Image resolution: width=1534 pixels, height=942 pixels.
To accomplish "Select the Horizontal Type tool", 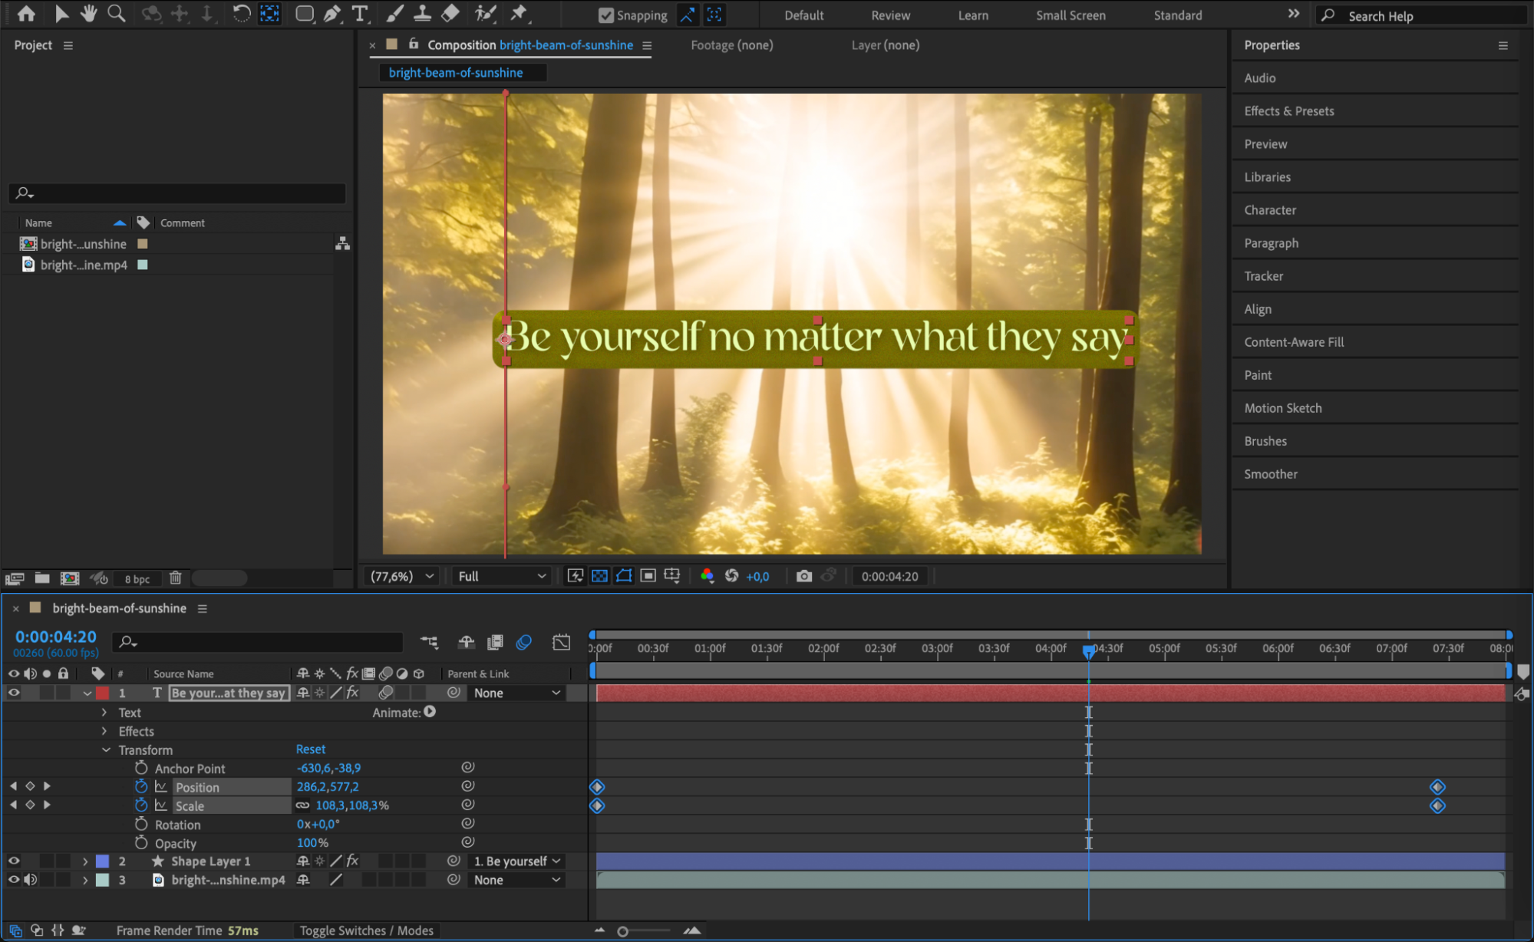I will pyautogui.click(x=359, y=14).
